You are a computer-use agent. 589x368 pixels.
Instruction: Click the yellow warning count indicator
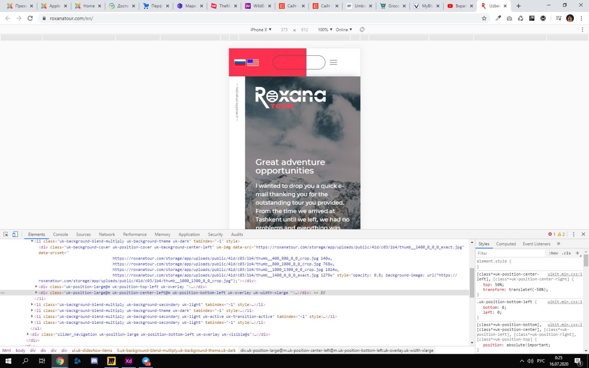click(561, 234)
